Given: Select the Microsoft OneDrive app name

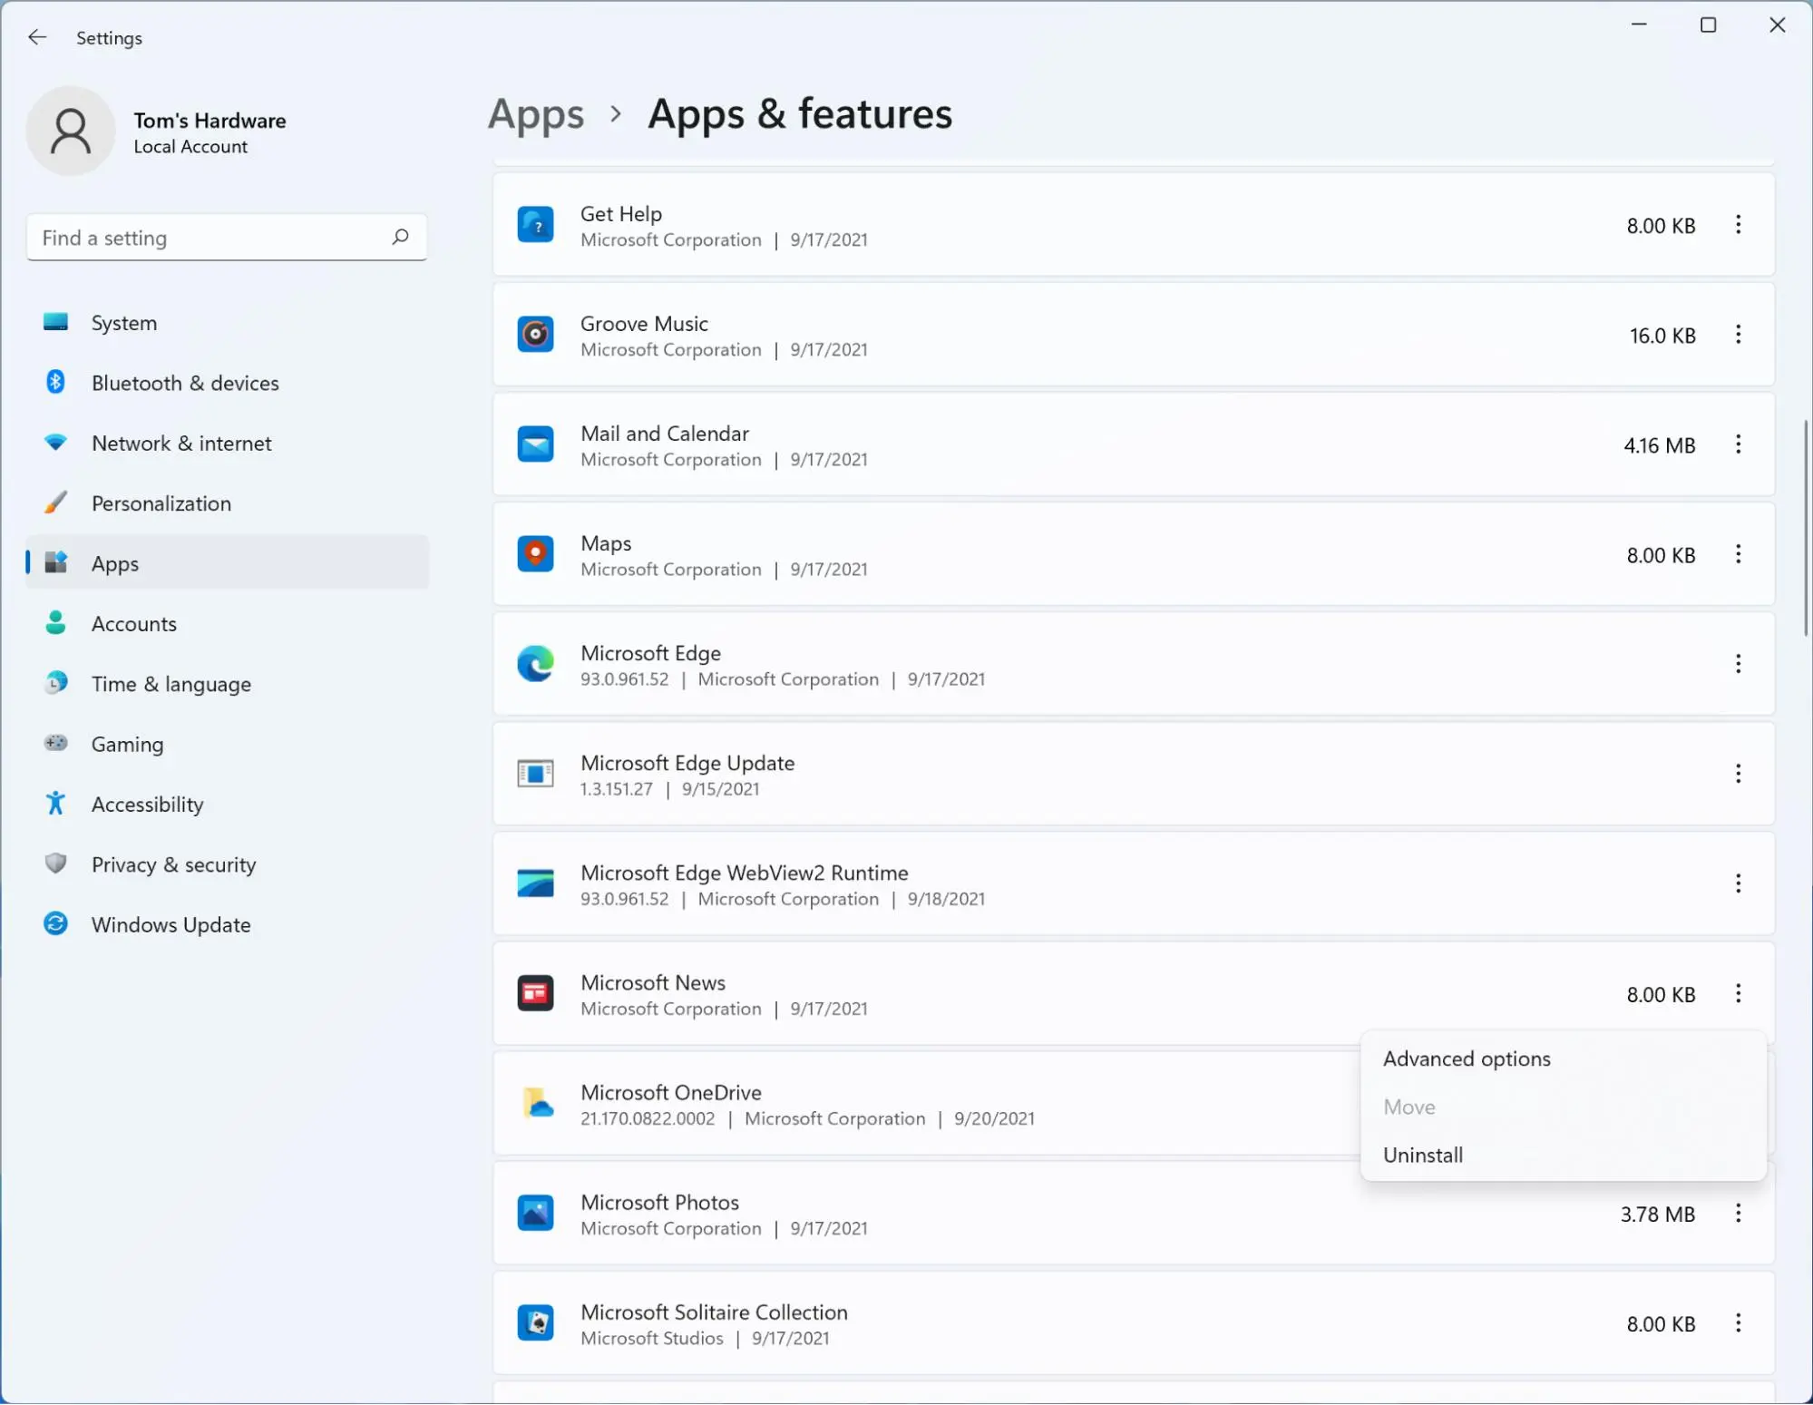Looking at the screenshot, I should [671, 1092].
